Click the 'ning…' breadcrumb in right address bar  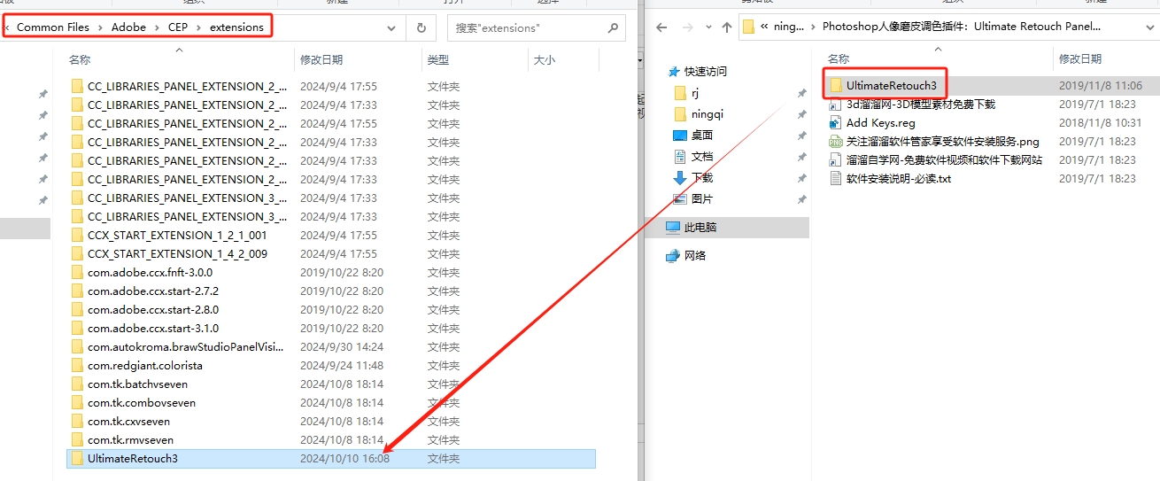click(790, 27)
